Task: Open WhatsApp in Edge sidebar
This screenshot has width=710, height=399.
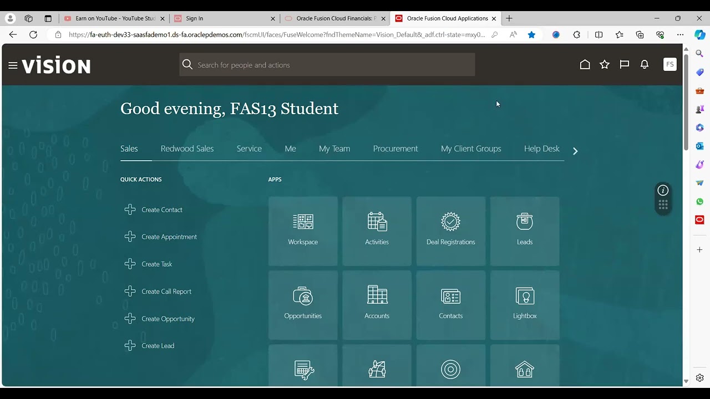Action: pyautogui.click(x=699, y=202)
